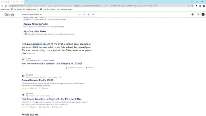Viewport: 206px width, 116px height.
Task: Go to Google homepage via logo
Action: click(9, 15)
